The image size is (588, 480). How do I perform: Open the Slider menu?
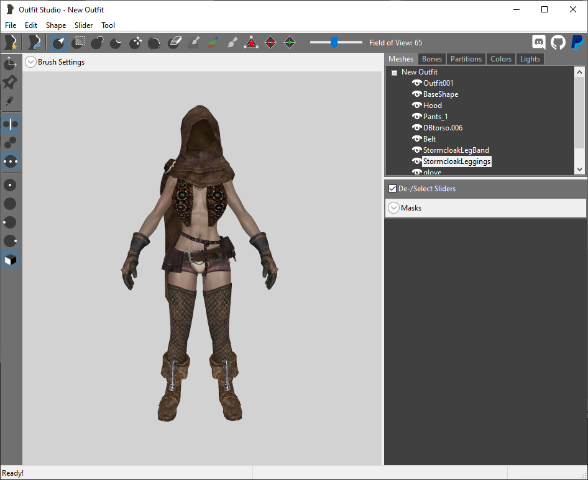click(84, 25)
